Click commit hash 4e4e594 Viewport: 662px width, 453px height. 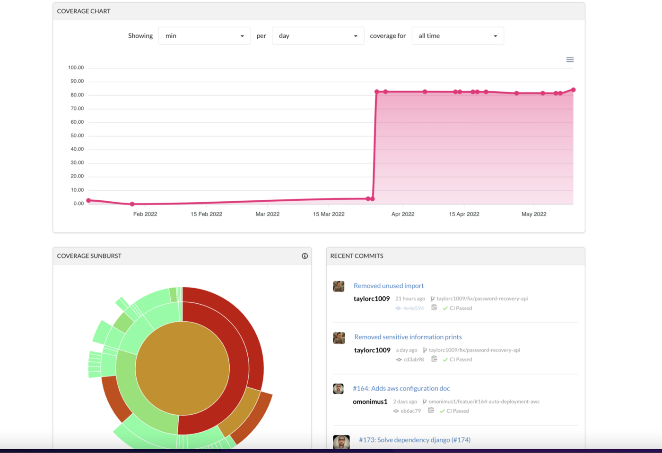413,308
